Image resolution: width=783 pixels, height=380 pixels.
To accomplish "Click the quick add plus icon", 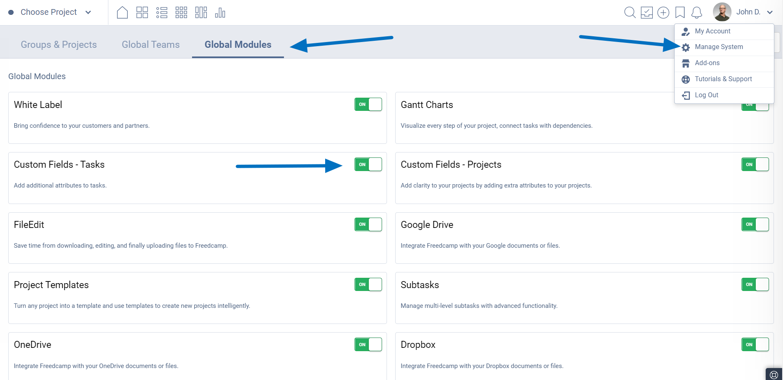I will click(663, 12).
